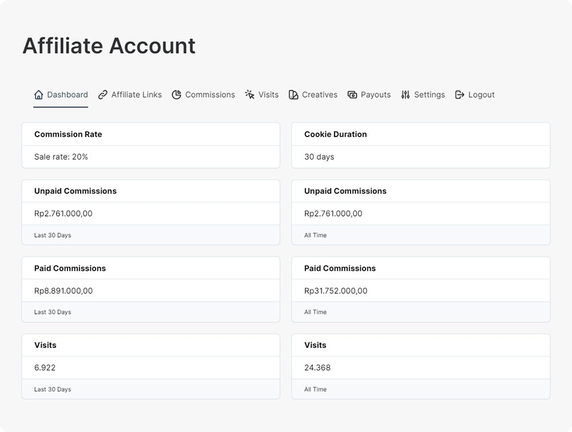
Task: Click 'Last 30 Days' under Unpaid Commissions
Action: [53, 235]
